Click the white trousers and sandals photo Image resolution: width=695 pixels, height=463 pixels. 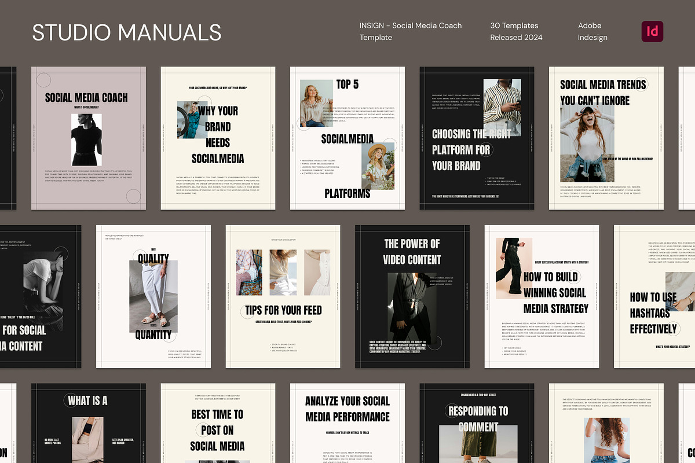(153, 296)
